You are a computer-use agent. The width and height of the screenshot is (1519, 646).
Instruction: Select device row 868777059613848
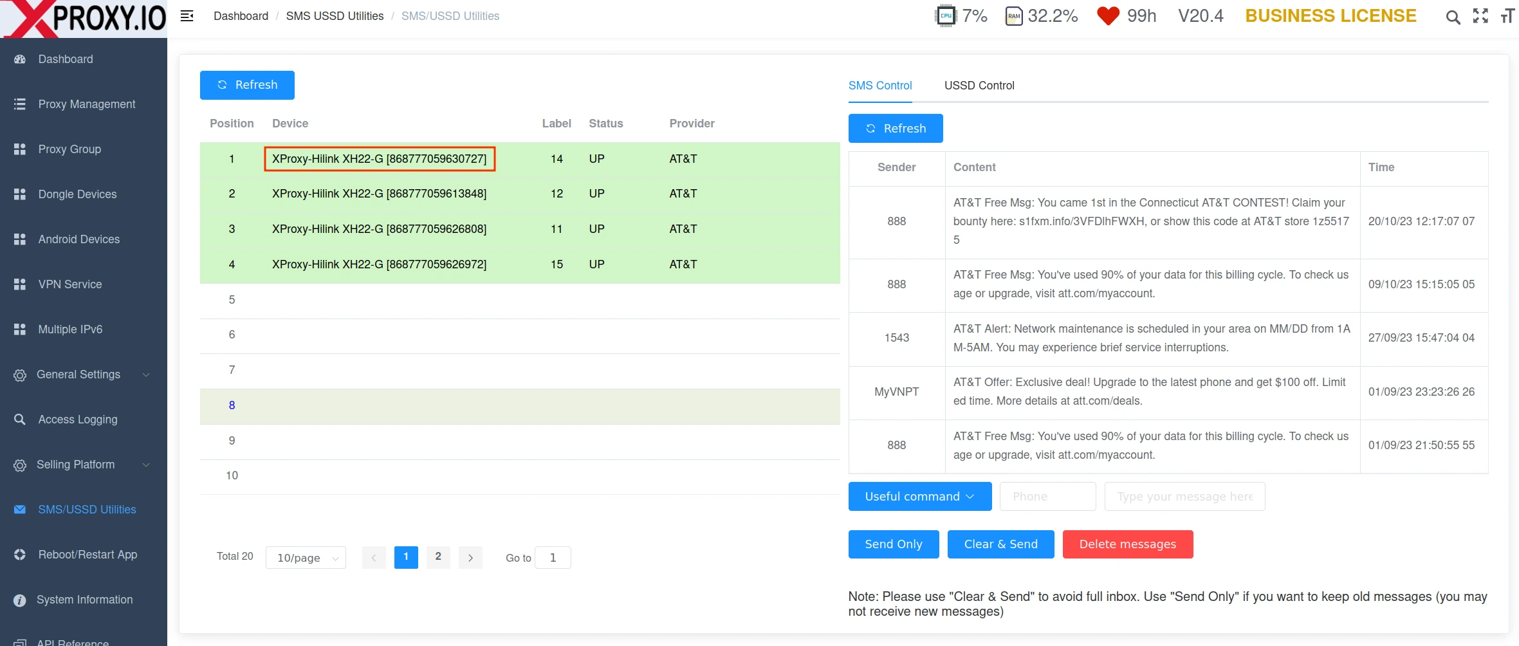(x=520, y=194)
